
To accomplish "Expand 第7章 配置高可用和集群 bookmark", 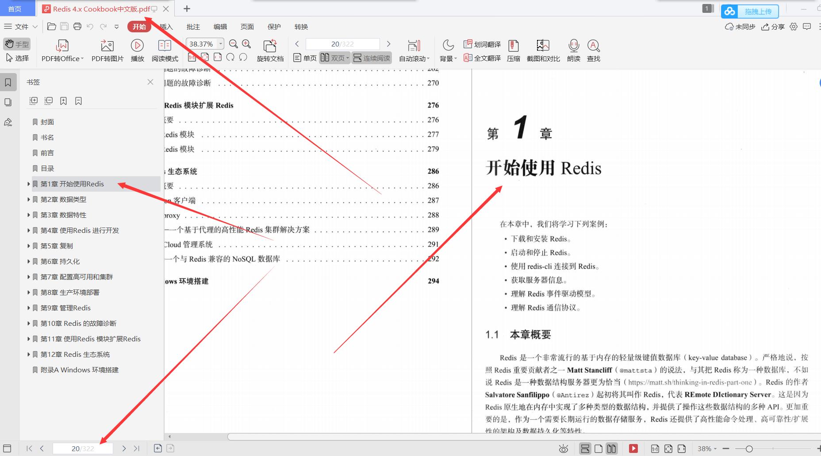I will coord(29,277).
